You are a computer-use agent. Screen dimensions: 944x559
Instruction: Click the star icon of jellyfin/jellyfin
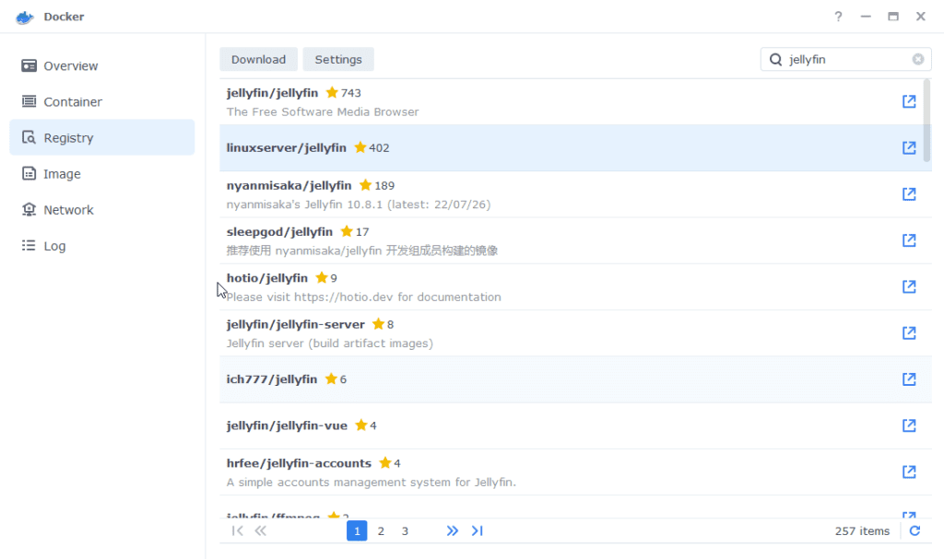332,93
